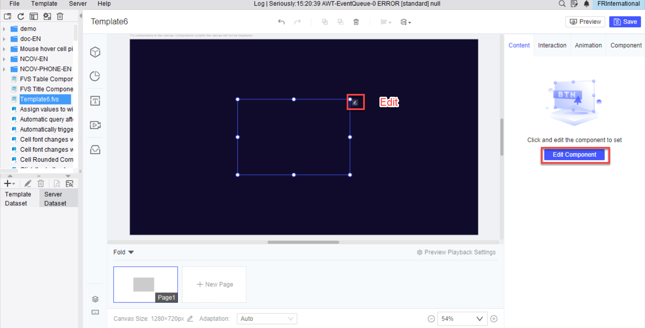The height and width of the screenshot is (328, 645).
Task: Edit canvas size via pencil icon
Action: tap(190, 319)
